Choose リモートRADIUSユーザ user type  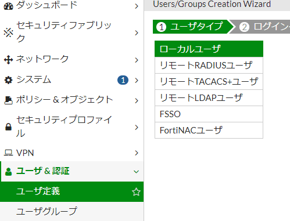pyautogui.click(x=209, y=65)
